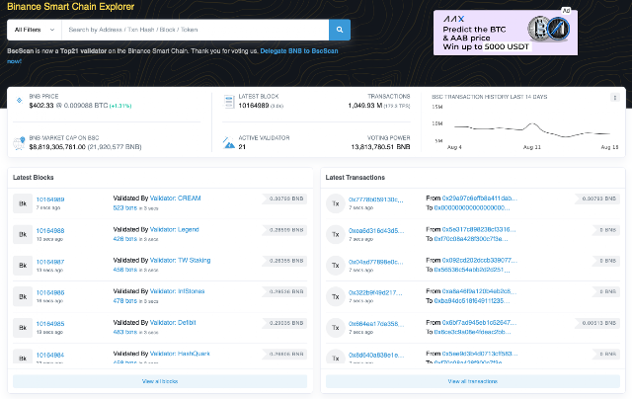Open To address 0xba94dc518f649111235
632x399 pixels.
(472, 300)
